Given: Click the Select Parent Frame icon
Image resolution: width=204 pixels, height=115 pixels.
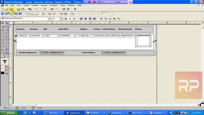Looking at the screenshot, I should tap(72, 14).
